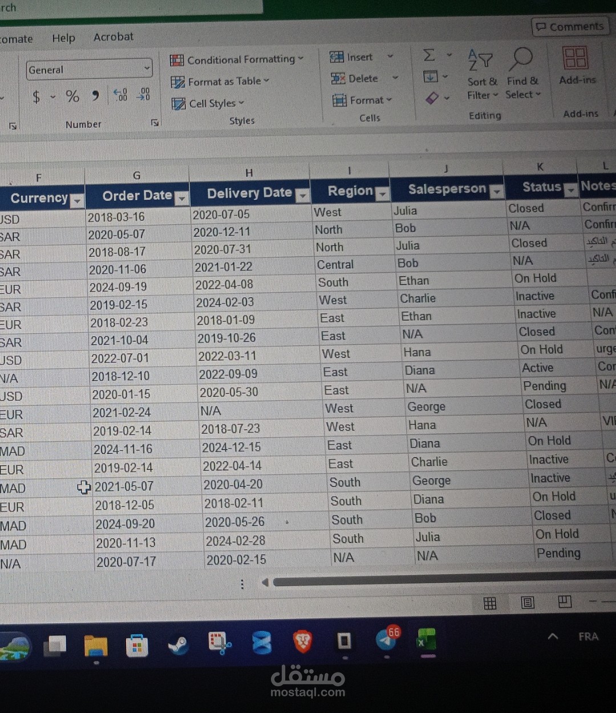Viewport: 616px width, 713px height.
Task: Open Format as Table gallery
Action: (x=220, y=82)
